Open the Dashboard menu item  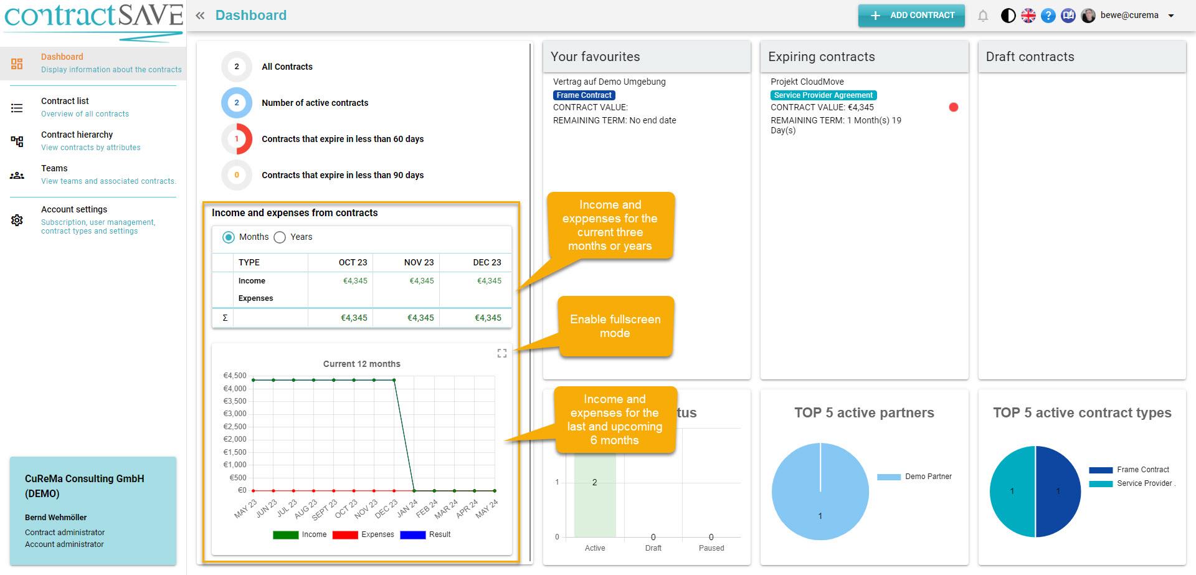point(93,63)
